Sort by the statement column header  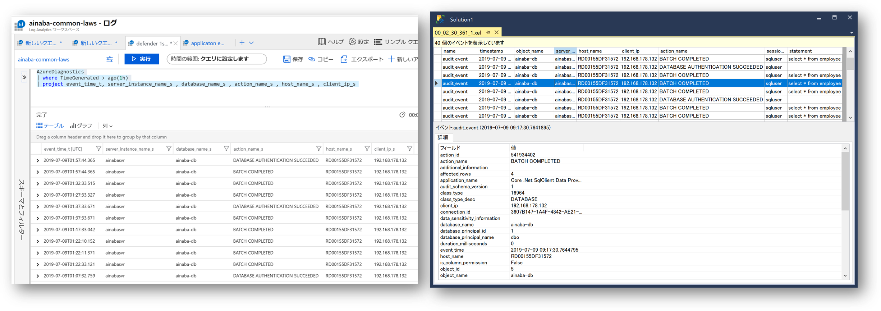click(814, 51)
